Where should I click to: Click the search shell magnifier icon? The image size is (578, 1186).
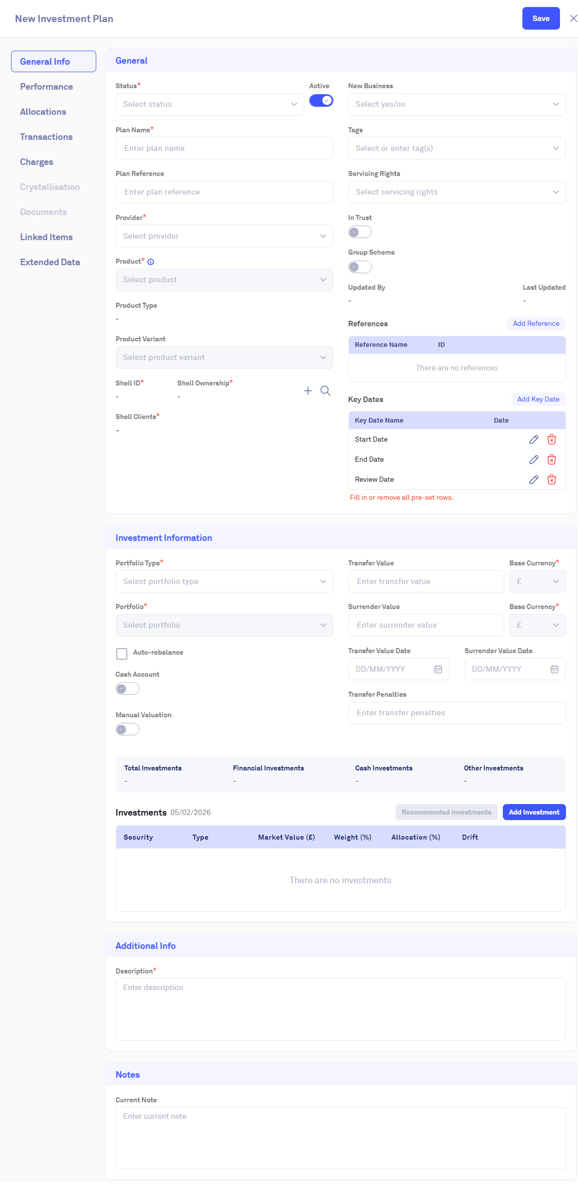325,390
